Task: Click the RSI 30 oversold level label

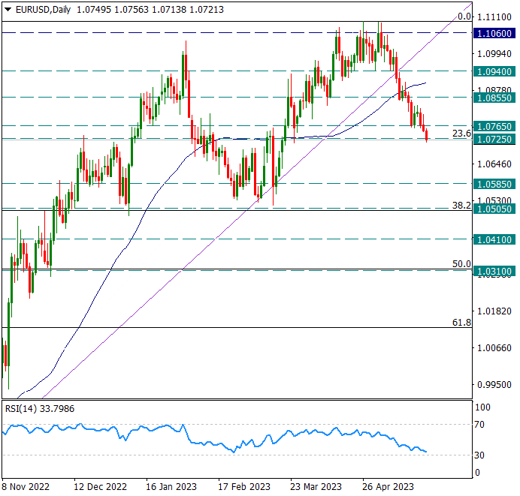Action: (x=479, y=455)
